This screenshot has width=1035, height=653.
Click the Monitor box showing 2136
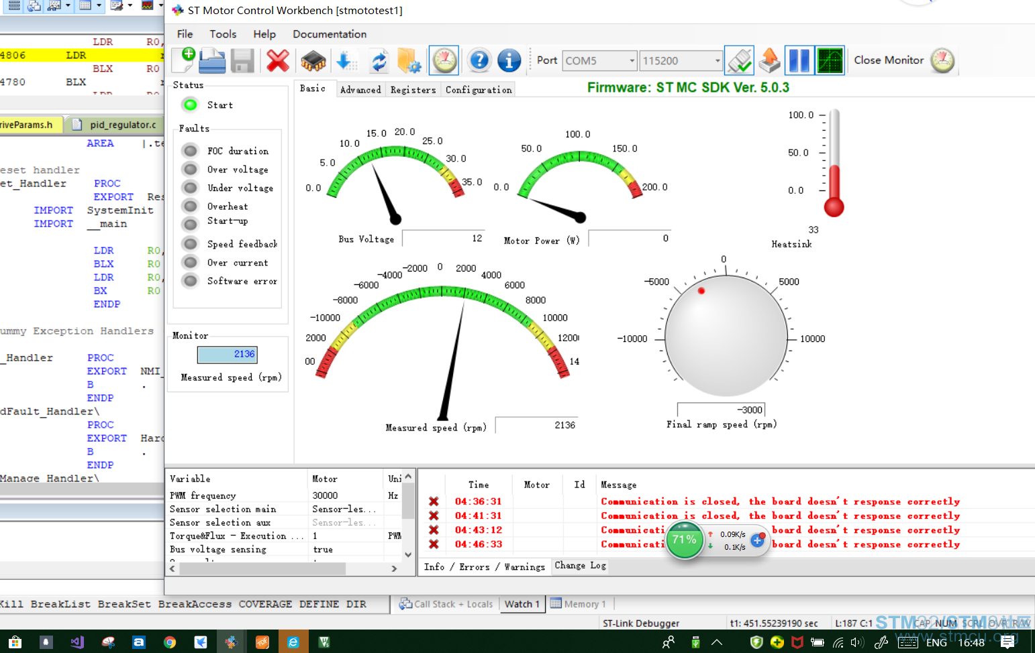(227, 354)
